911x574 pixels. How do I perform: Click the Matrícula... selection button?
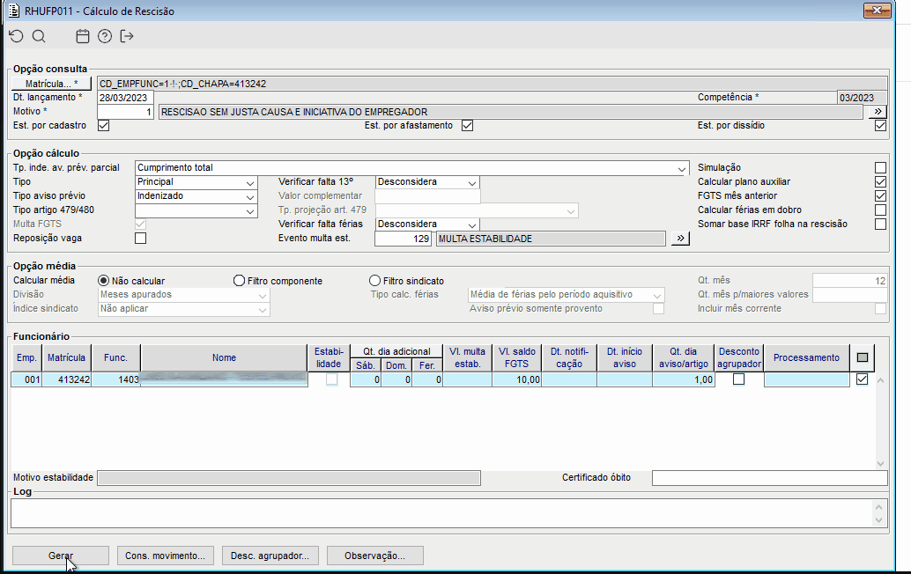pyautogui.click(x=51, y=84)
